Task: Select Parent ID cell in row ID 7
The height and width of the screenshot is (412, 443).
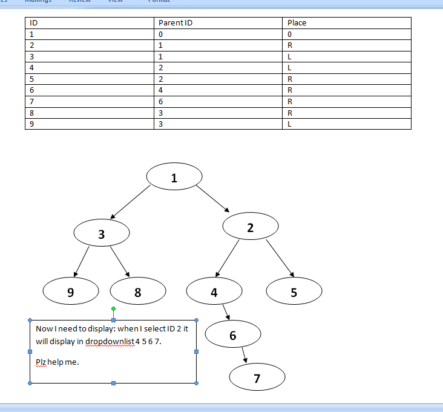Action: (218, 102)
